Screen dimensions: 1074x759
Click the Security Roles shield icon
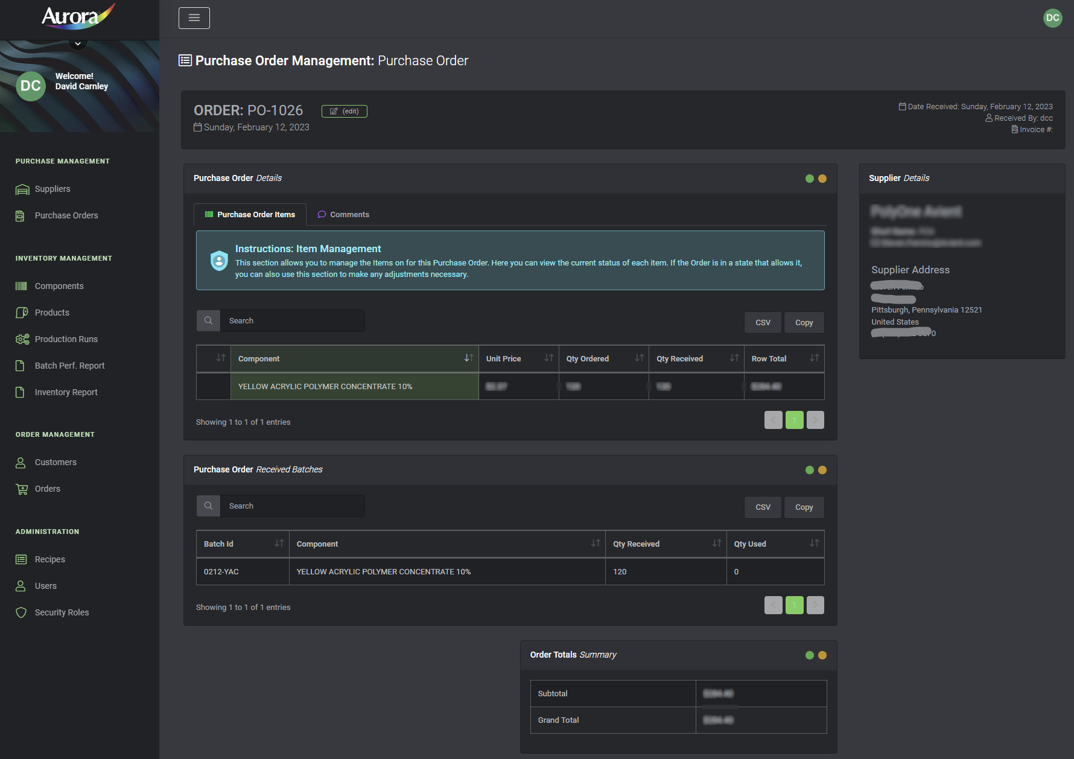[21, 612]
